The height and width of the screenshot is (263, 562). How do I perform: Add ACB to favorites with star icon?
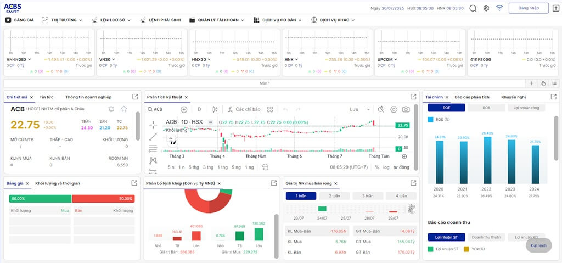coord(124,109)
